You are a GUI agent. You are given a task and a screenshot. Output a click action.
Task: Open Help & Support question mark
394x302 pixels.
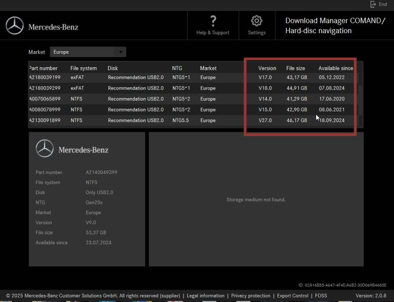(213, 21)
